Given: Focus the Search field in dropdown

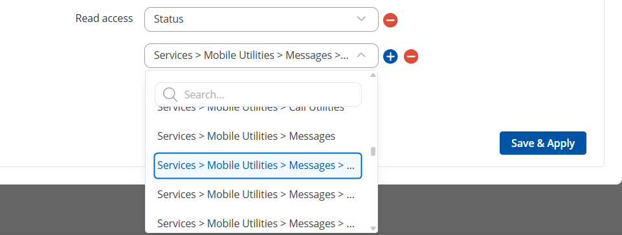Looking at the screenshot, I should tap(258, 95).
